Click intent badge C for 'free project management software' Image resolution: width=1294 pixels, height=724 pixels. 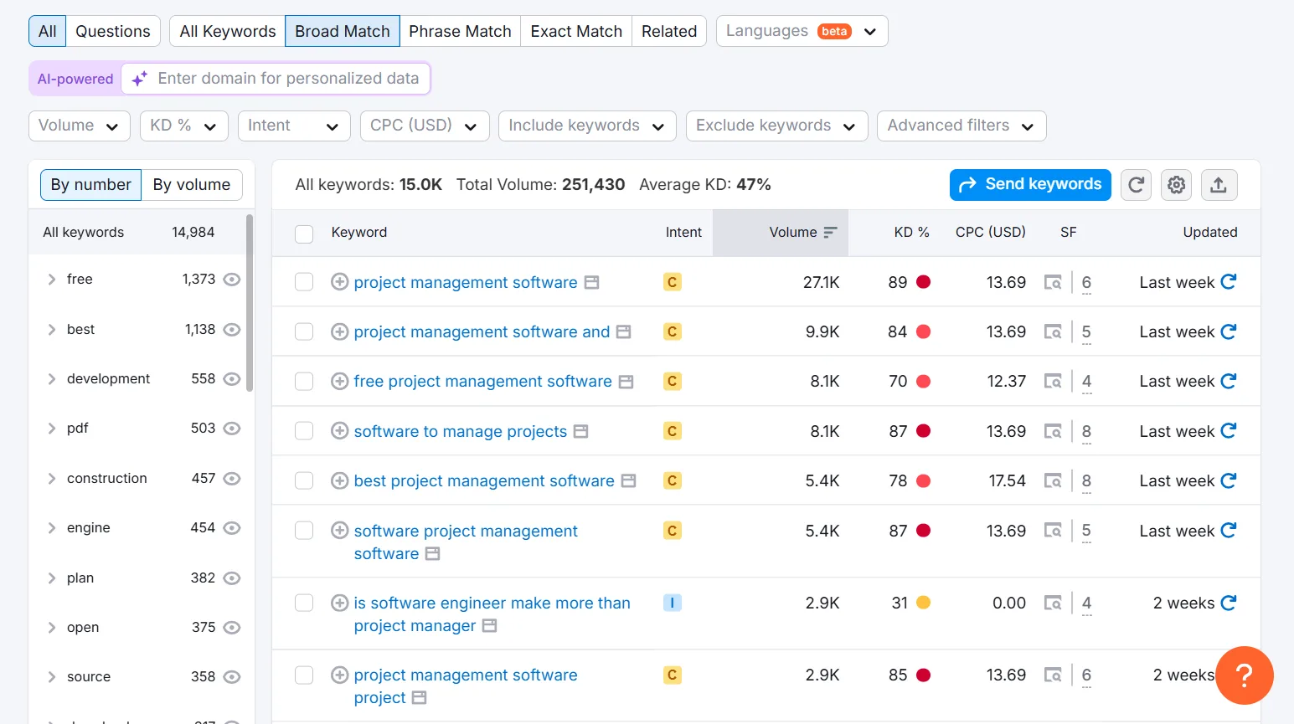(x=672, y=382)
